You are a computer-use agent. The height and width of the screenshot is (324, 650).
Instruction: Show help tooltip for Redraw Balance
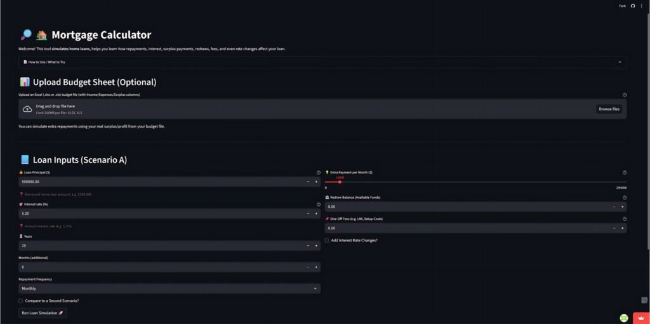coord(625,198)
